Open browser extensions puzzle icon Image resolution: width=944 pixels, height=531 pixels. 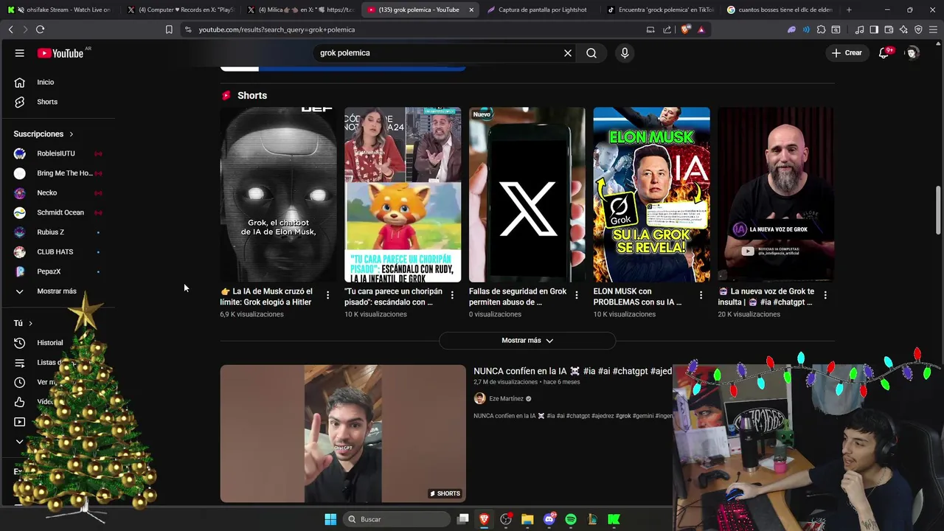coord(821,29)
